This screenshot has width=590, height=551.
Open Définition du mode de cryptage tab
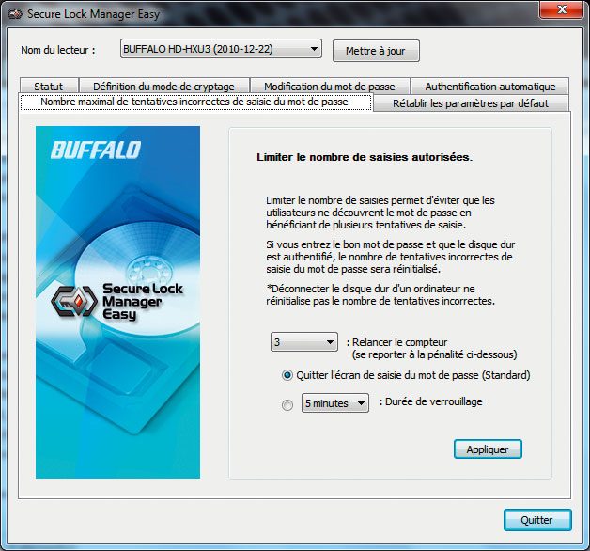163,87
